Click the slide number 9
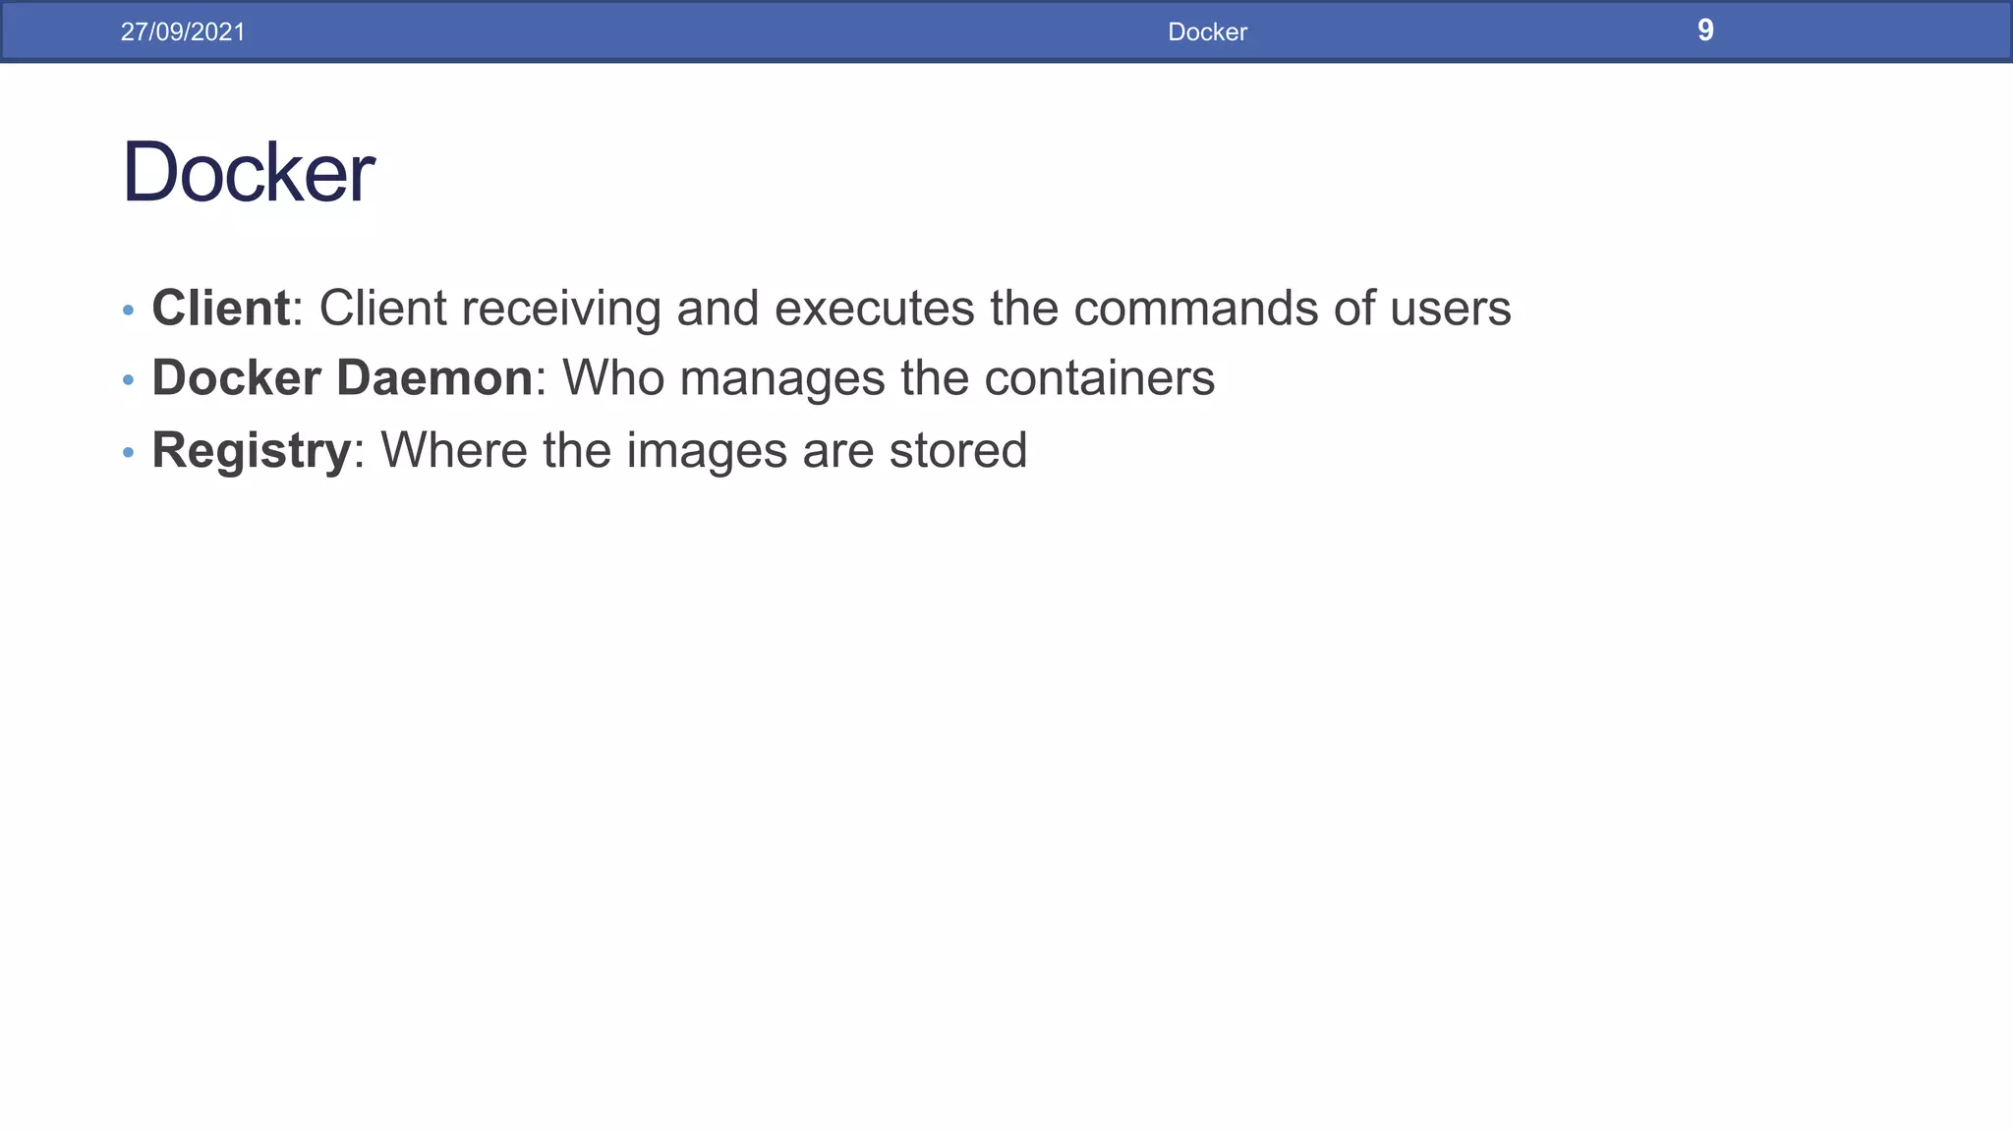2013x1132 pixels. pyautogui.click(x=1705, y=30)
